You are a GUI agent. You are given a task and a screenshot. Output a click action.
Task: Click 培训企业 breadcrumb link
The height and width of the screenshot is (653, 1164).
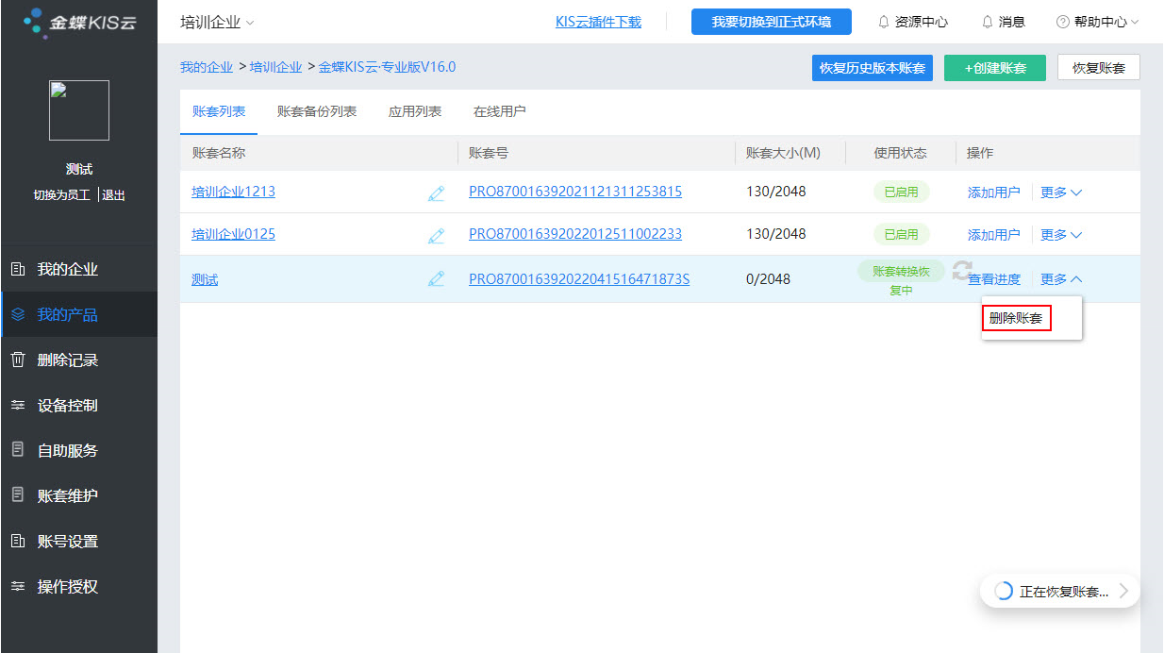(276, 67)
